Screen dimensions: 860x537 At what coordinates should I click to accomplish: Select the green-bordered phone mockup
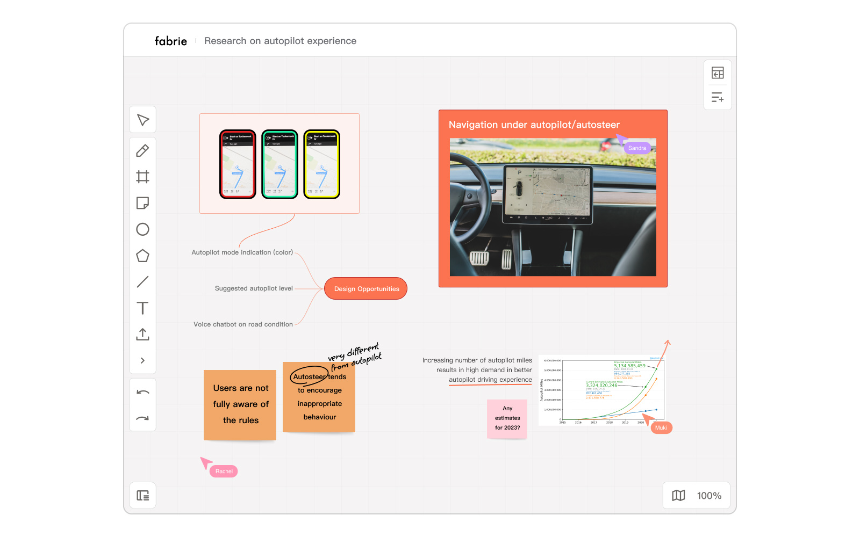279,164
